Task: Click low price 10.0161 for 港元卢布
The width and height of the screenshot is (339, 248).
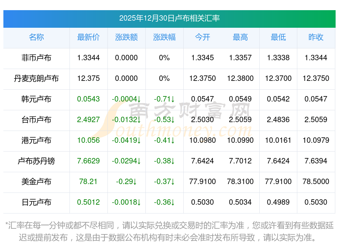Action: coord(278,140)
